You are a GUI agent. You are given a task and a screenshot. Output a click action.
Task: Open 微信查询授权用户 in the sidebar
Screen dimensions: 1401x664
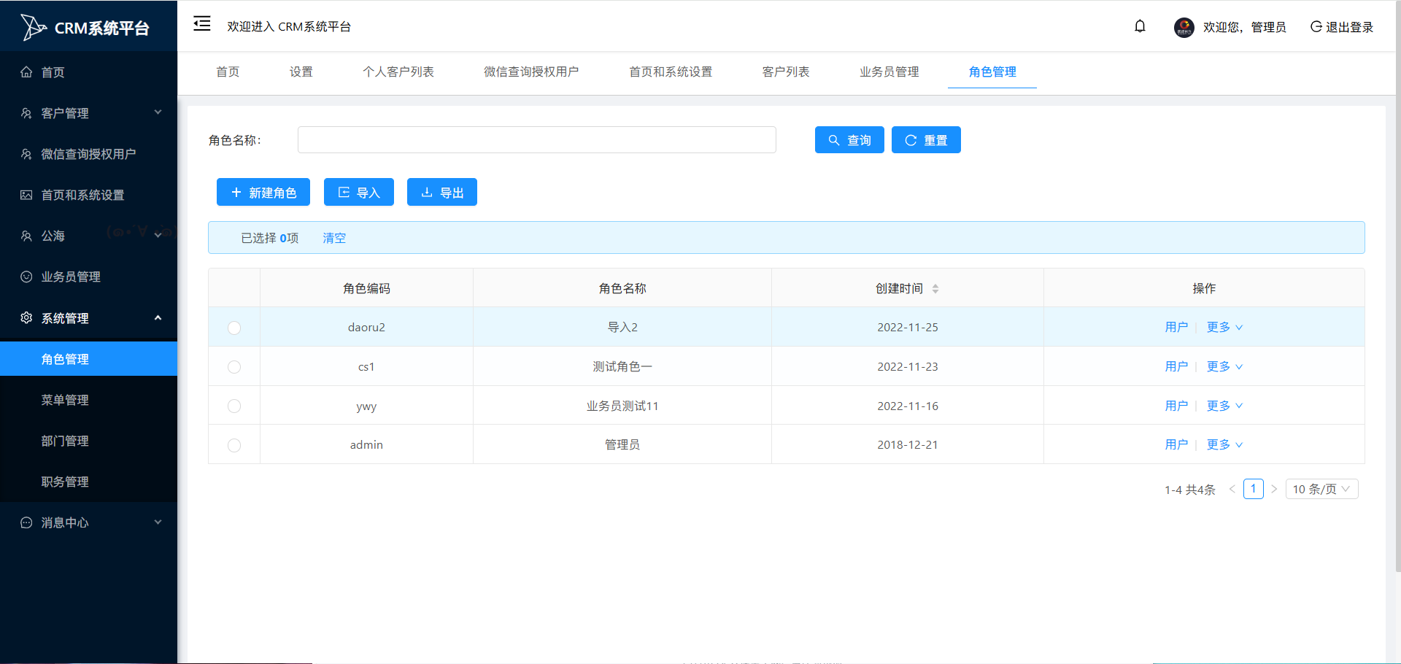click(88, 154)
